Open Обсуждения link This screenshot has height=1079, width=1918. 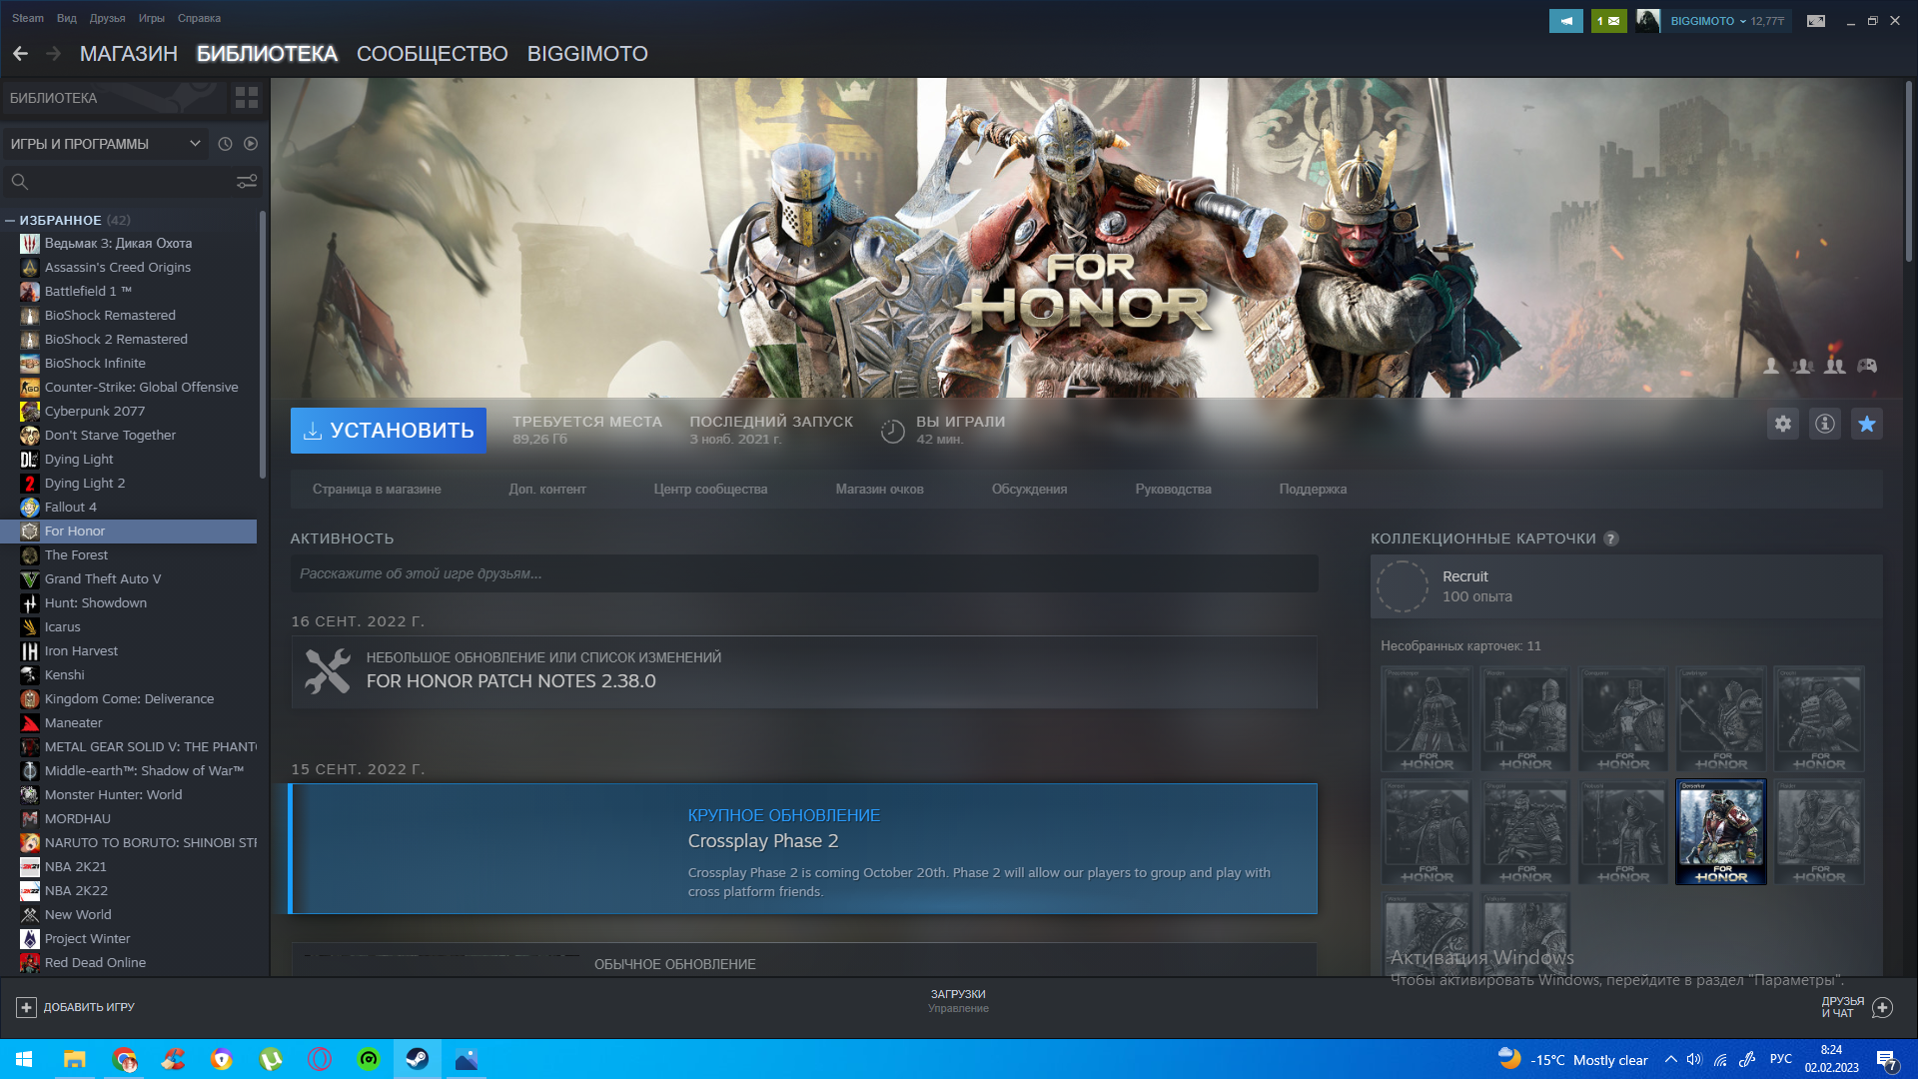point(1029,490)
